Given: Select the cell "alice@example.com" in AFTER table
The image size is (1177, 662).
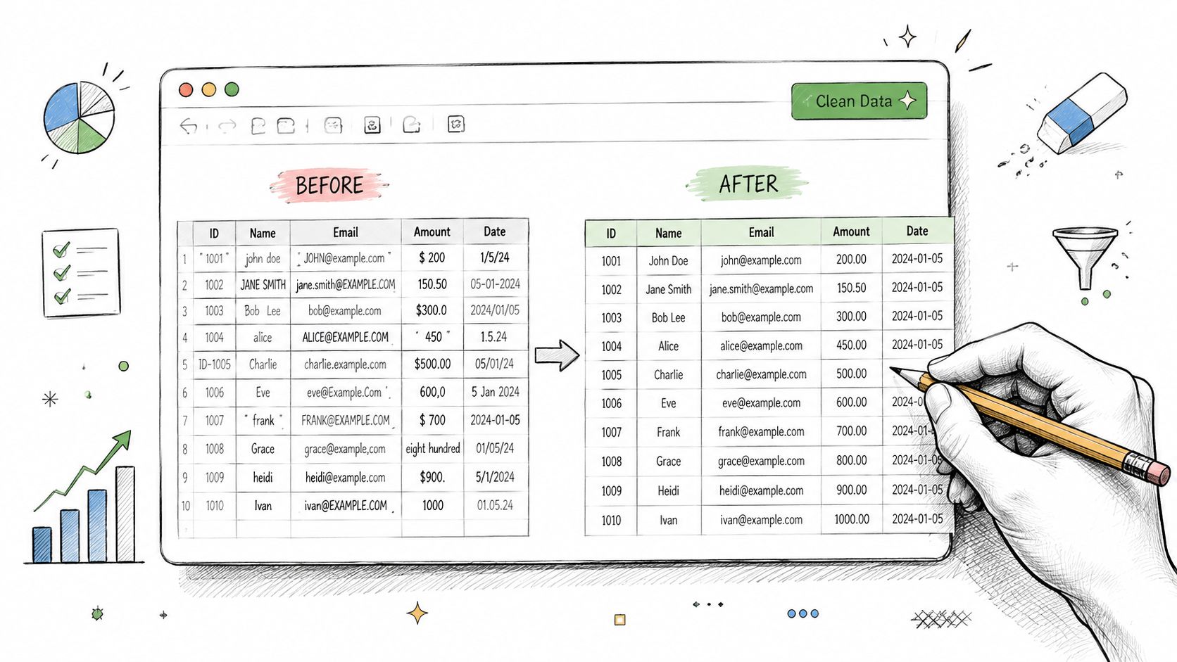Looking at the screenshot, I should 761,346.
